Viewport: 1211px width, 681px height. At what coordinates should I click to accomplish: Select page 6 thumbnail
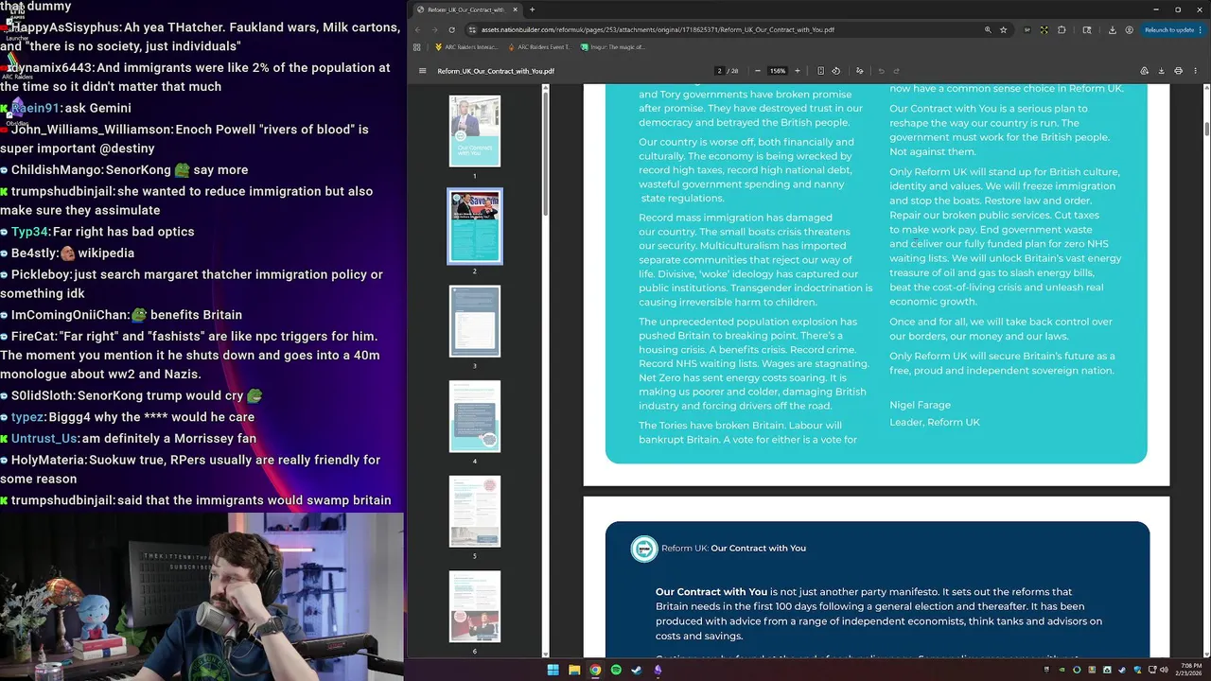pos(475,606)
